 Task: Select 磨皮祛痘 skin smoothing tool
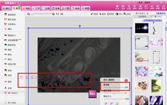(10, 19)
